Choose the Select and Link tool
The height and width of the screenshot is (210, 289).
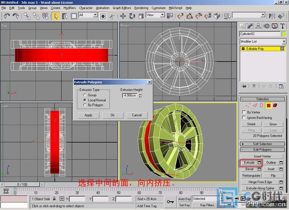(27, 16)
